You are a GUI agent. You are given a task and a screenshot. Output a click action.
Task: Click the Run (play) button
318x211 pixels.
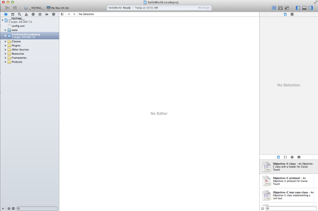7,8
